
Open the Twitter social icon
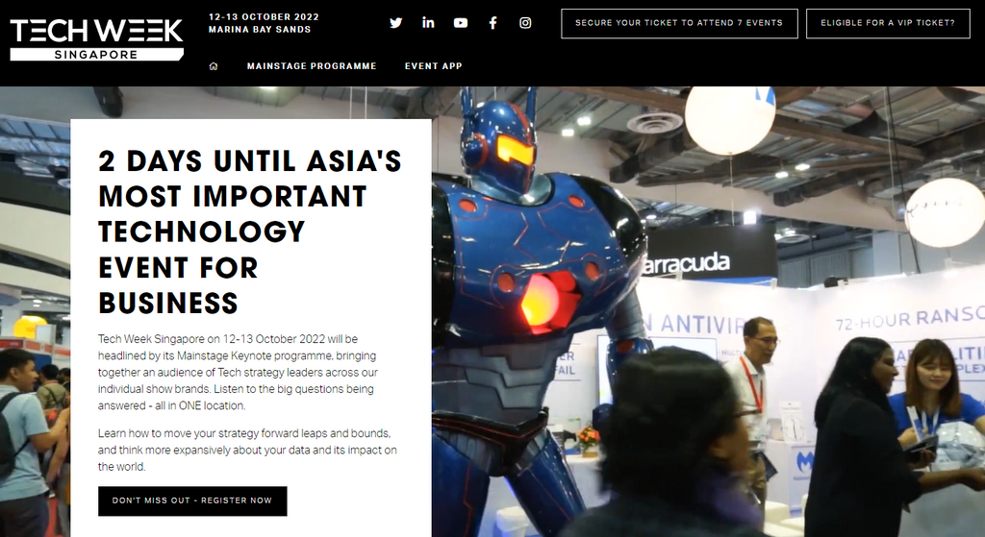(395, 23)
